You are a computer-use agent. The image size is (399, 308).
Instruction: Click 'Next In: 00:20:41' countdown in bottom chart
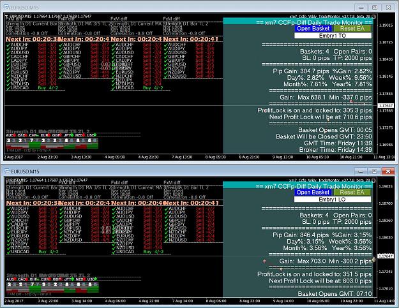[192, 203]
